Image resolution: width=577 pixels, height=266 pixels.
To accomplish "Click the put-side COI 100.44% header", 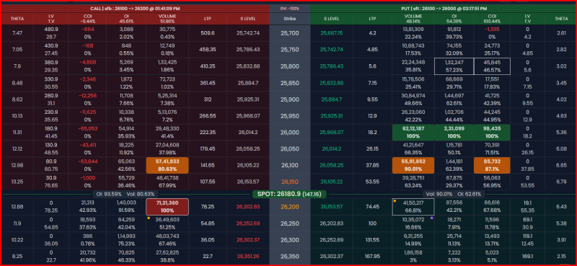I will pyautogui.click(x=492, y=19).
